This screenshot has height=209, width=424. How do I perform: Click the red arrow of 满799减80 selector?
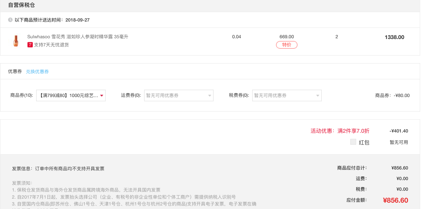102,96
